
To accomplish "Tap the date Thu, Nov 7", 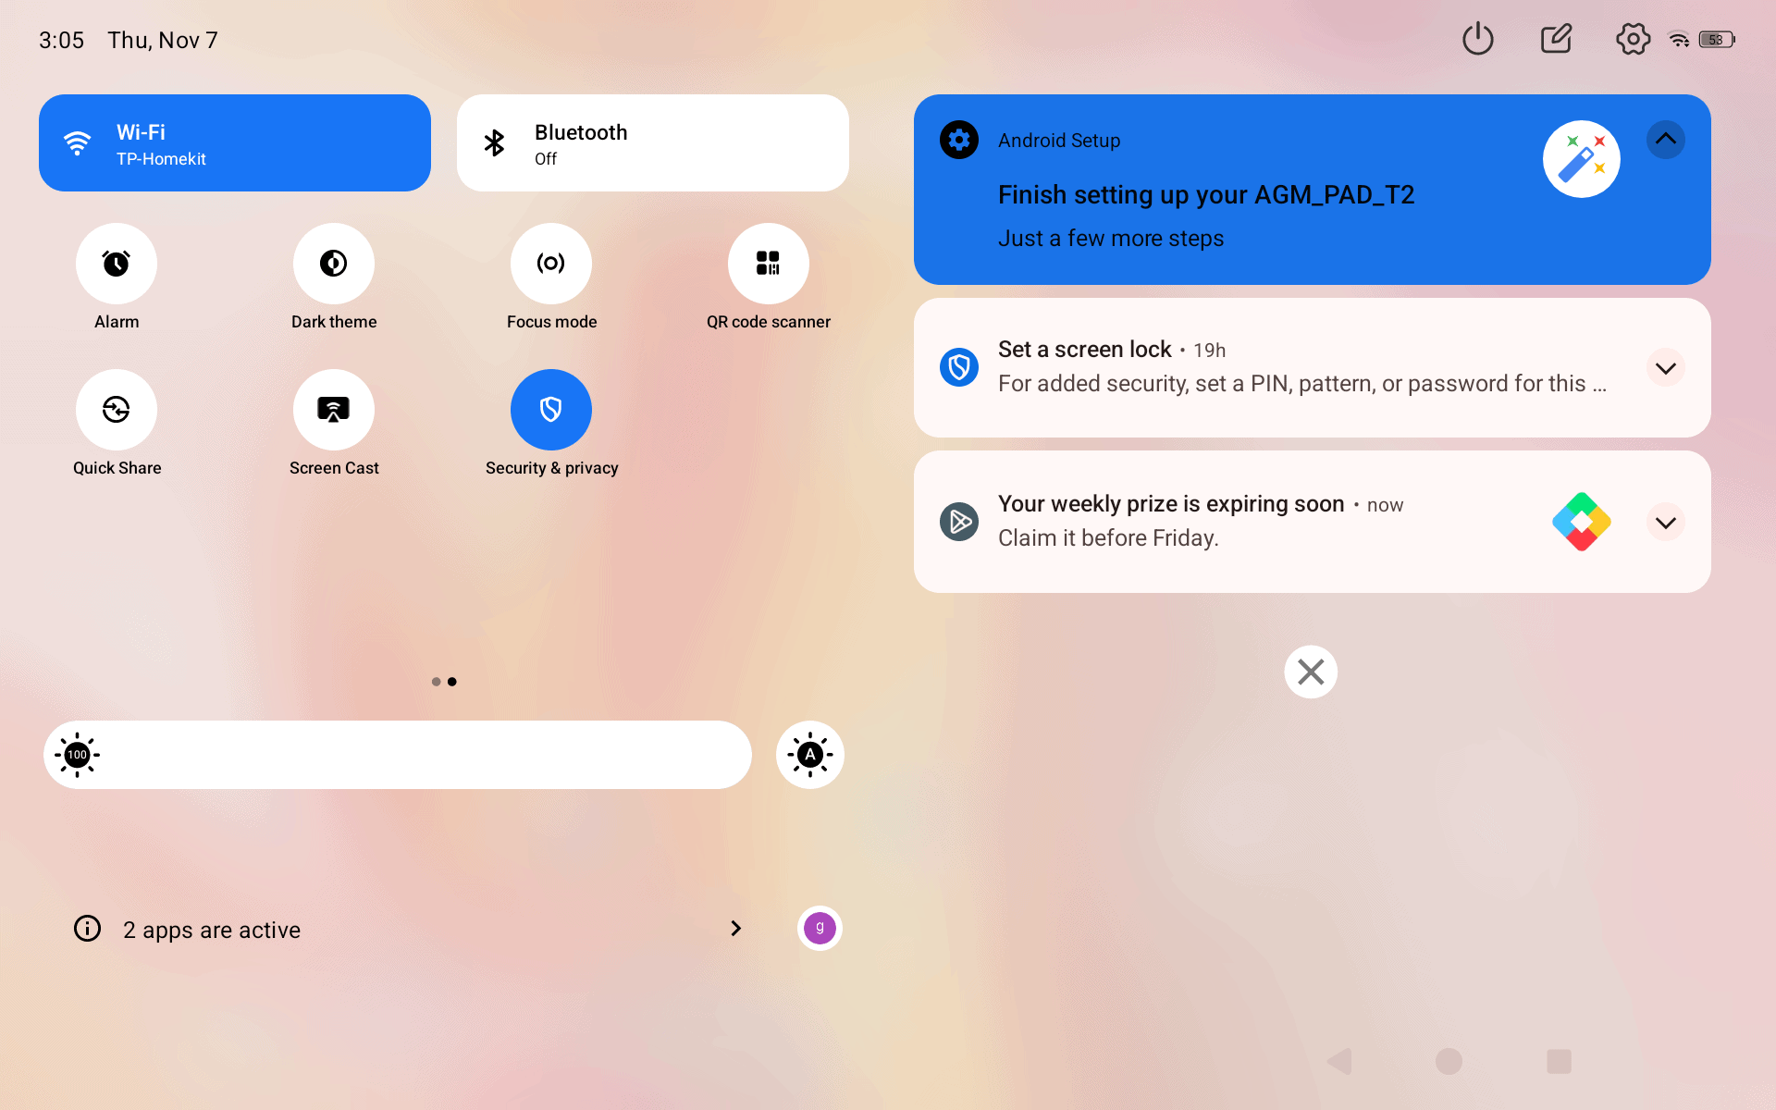I will (x=163, y=40).
